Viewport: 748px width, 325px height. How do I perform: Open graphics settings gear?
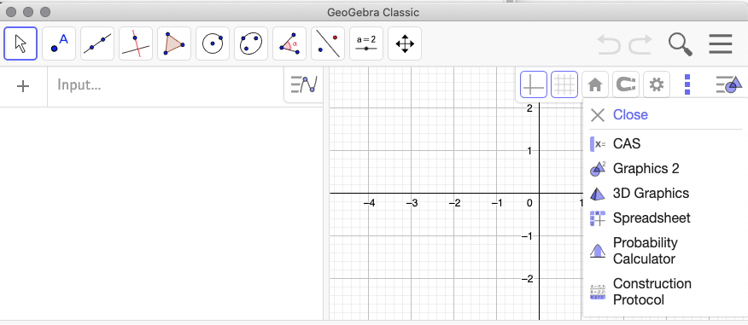(x=657, y=84)
